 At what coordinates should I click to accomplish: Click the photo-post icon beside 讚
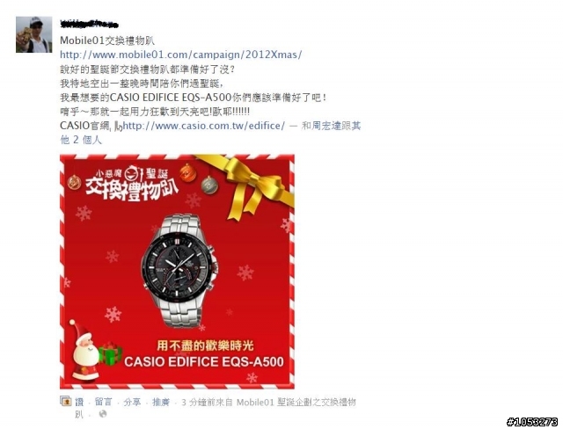[66, 402]
